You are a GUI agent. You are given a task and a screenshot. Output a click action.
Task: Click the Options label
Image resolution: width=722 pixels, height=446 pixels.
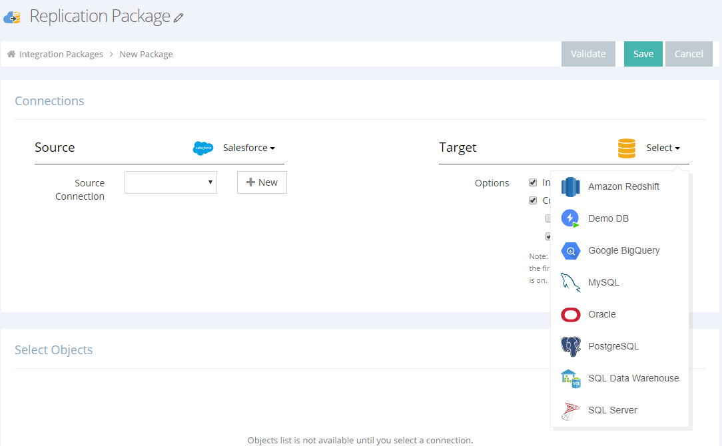[x=492, y=183]
